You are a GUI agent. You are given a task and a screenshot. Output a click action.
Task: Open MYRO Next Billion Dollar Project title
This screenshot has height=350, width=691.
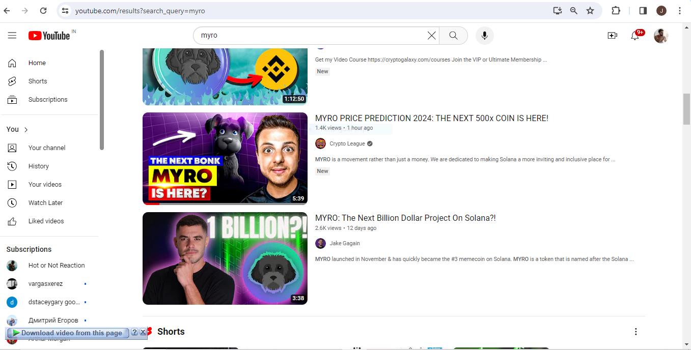pyautogui.click(x=405, y=218)
